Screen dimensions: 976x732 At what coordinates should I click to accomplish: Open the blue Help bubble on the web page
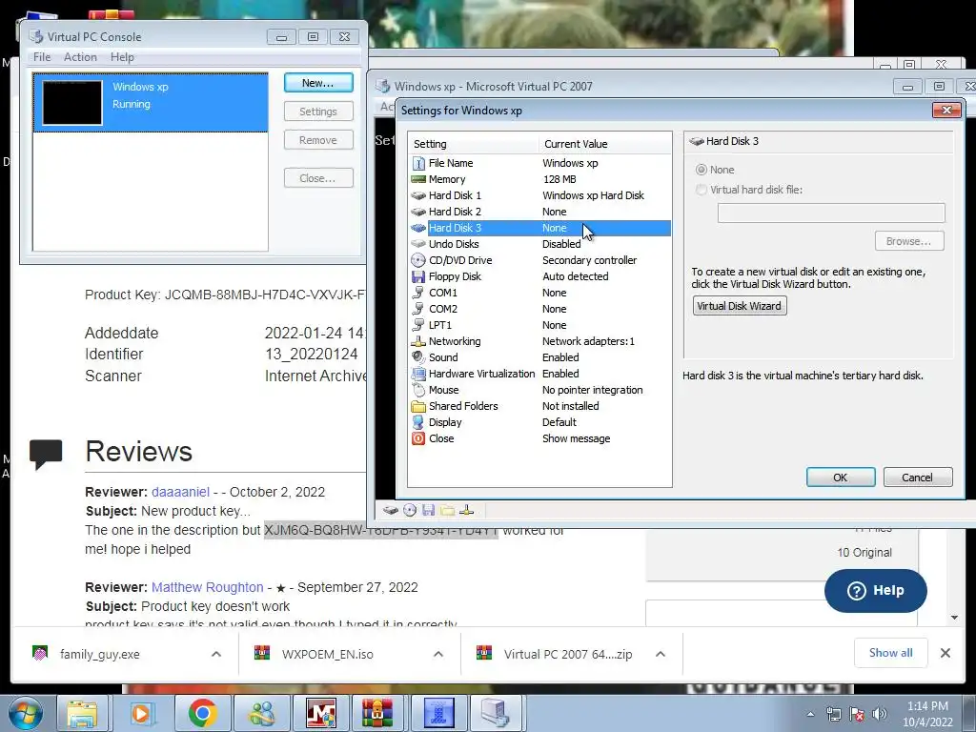pyautogui.click(x=875, y=591)
